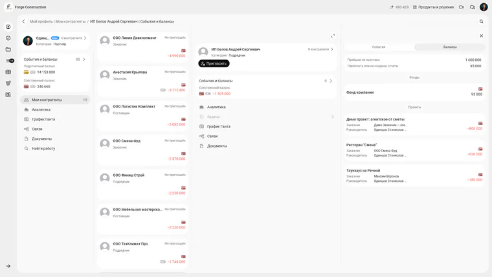Click Мой профиль breadcrumb link
Screen dimensions: 492x277
click(41, 21)
